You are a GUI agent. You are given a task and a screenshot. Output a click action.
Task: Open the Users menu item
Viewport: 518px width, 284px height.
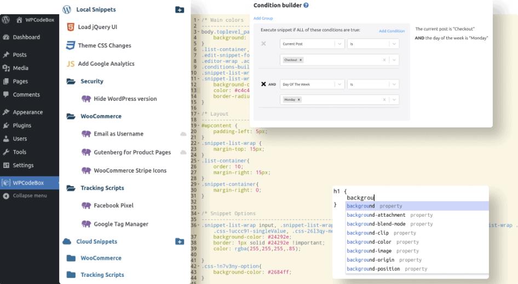click(20, 138)
